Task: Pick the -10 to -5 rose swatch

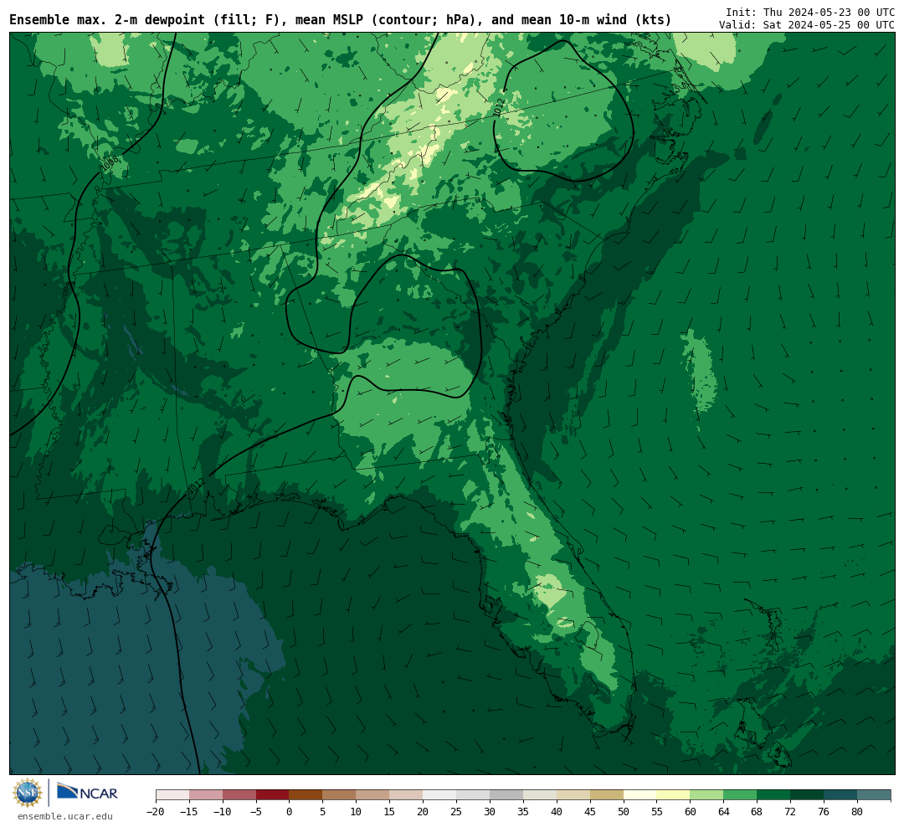Action: click(x=239, y=795)
